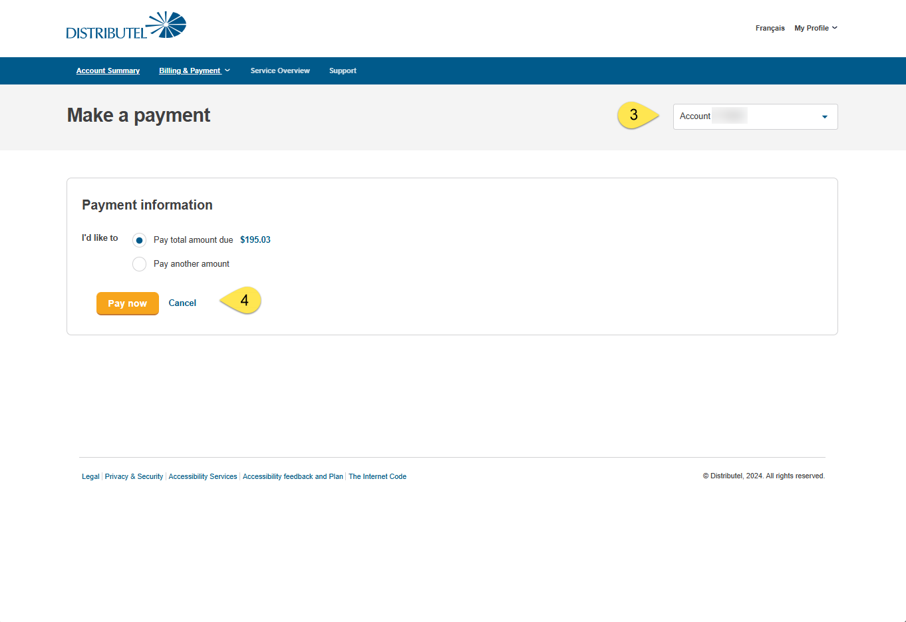Screen dimensions: 906x622
Task: Open The Internet Code link
Action: (x=377, y=476)
